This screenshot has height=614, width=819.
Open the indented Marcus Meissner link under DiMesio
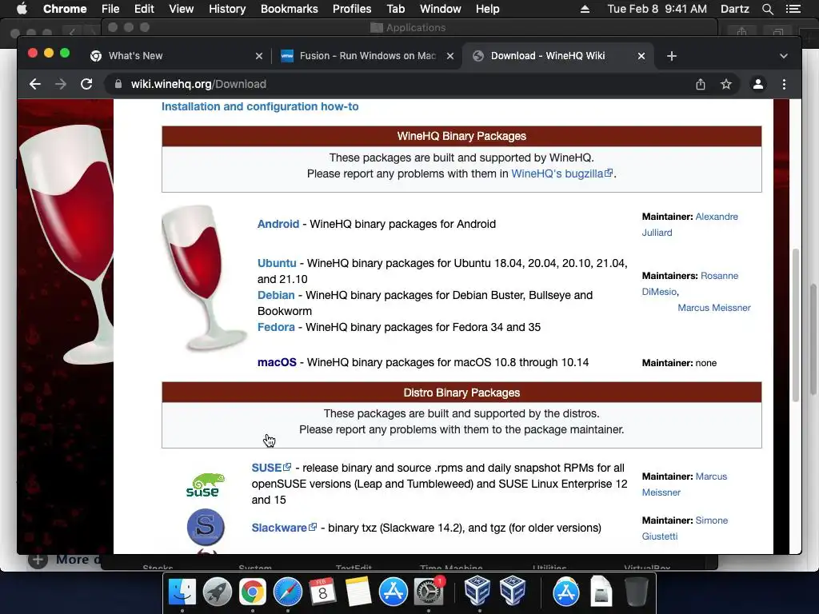[714, 308]
